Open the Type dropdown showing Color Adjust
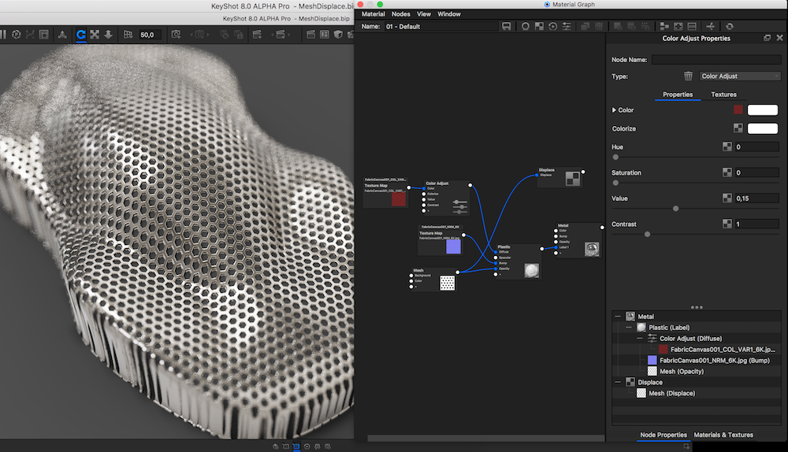Viewport: 788px width, 452px height. 740,76
